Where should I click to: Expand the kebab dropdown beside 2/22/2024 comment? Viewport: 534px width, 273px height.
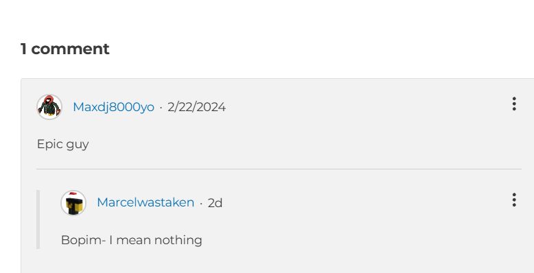click(x=514, y=104)
